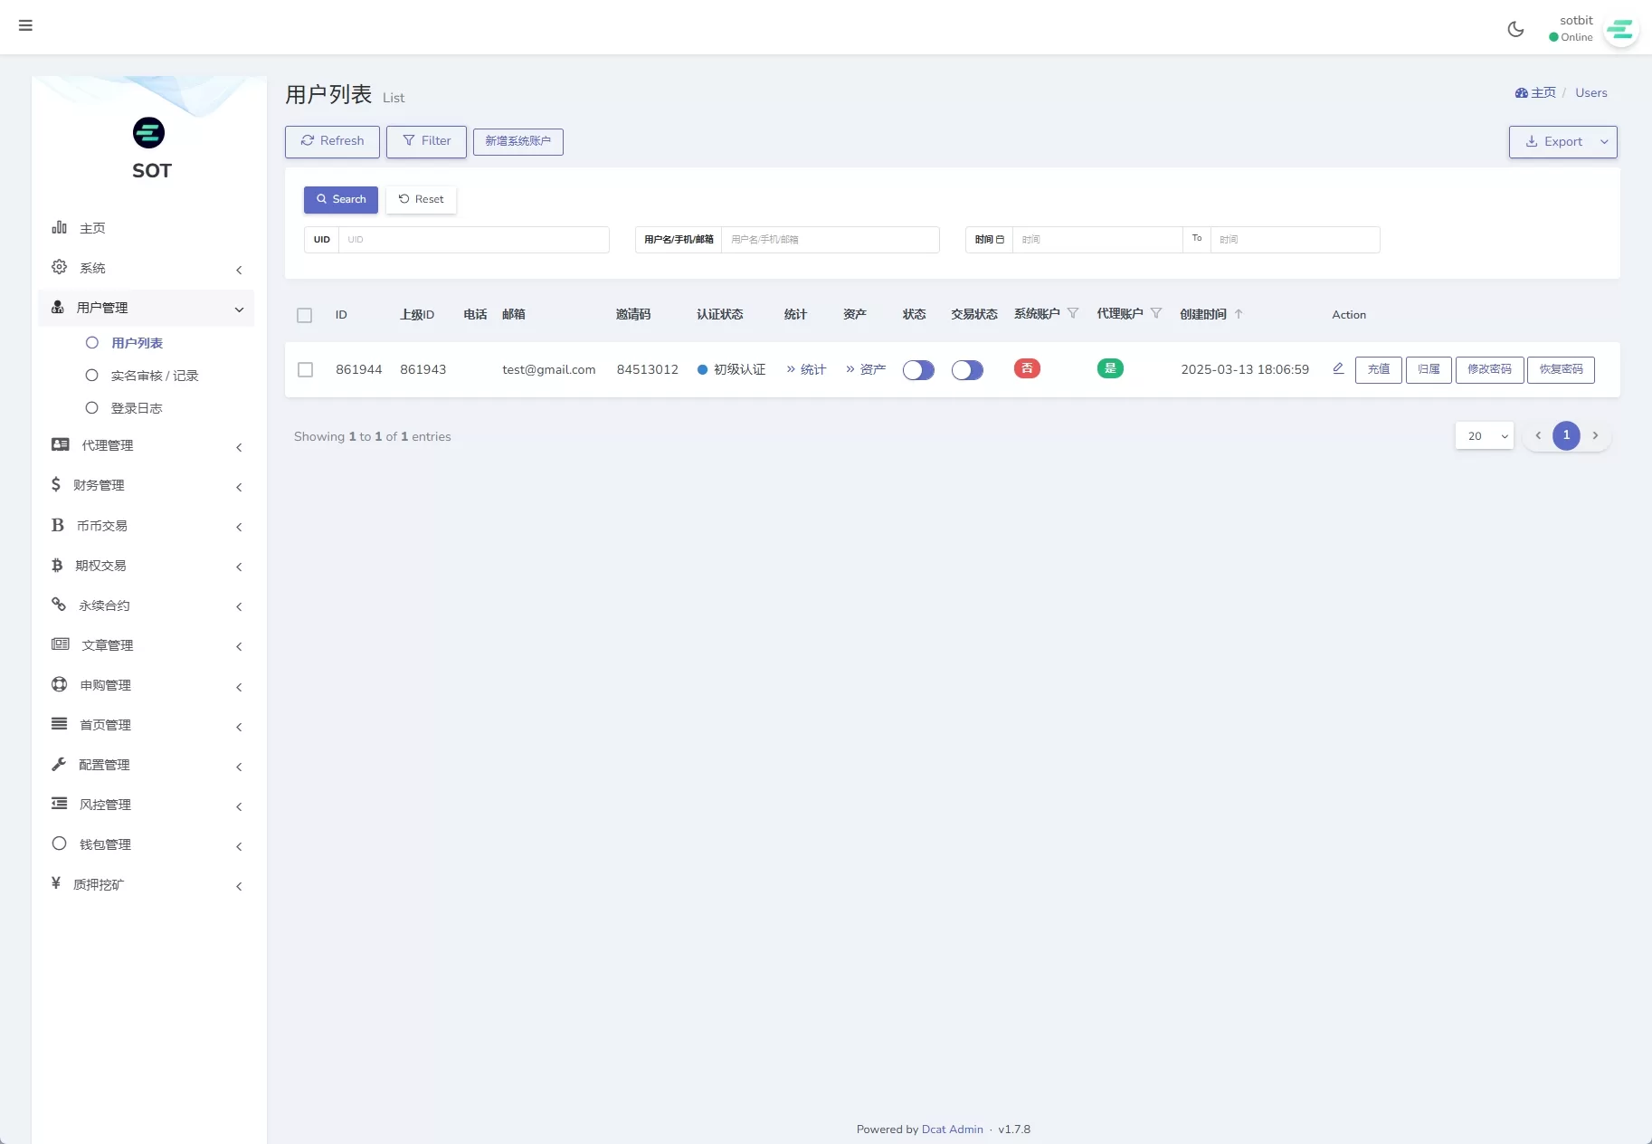This screenshot has width=1652, height=1144.
Task: Click the sotbit avatar logo top right
Action: (x=1619, y=28)
